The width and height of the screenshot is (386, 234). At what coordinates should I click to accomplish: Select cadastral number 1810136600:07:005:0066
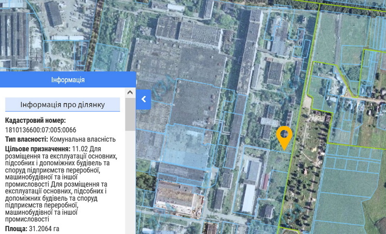(41, 130)
